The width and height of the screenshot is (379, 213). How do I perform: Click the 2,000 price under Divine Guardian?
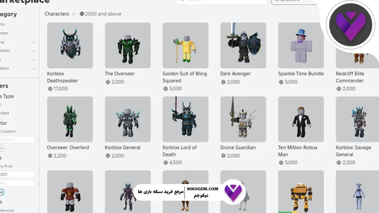click(x=233, y=156)
